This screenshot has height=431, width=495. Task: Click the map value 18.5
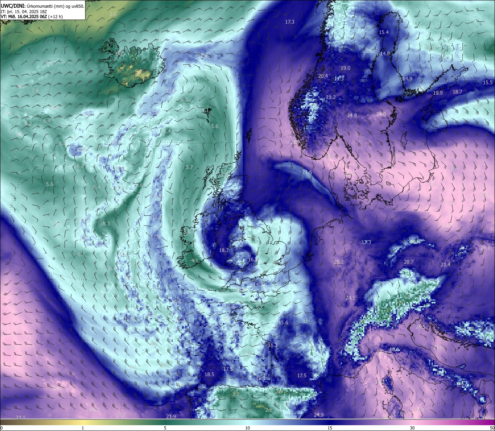coord(209,375)
